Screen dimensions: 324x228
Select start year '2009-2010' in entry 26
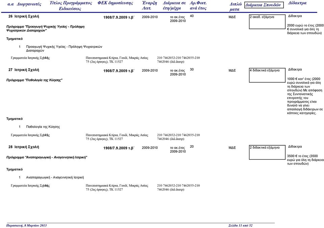pos(150,17)
